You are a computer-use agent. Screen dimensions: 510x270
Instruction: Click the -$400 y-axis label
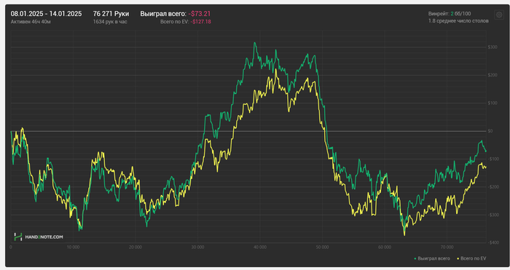click(x=493, y=242)
